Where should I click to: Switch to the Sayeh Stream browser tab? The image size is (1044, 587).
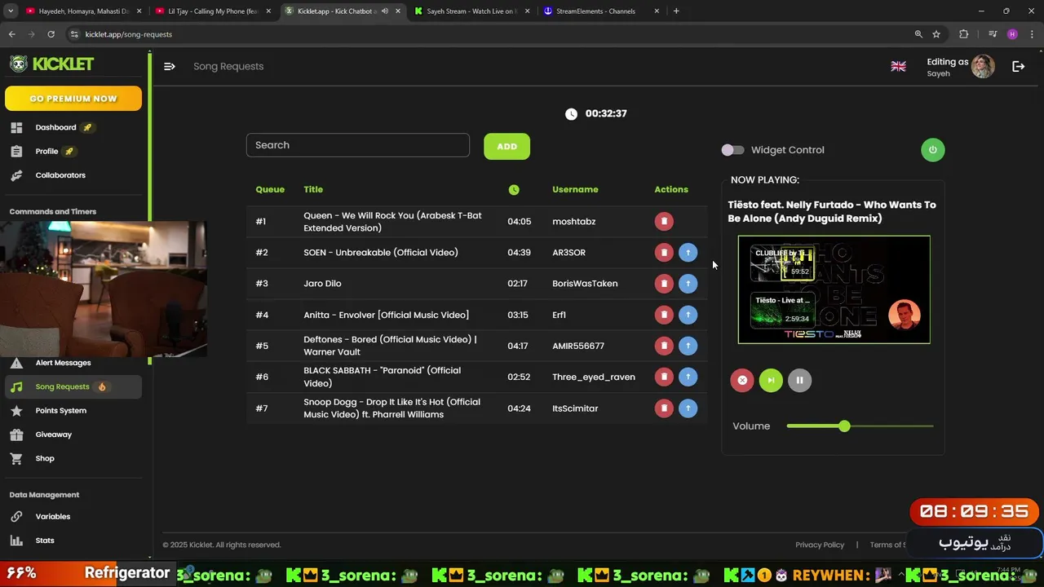pyautogui.click(x=472, y=11)
